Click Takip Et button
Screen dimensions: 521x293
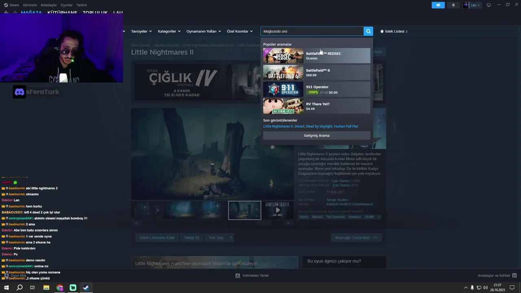coord(192,238)
